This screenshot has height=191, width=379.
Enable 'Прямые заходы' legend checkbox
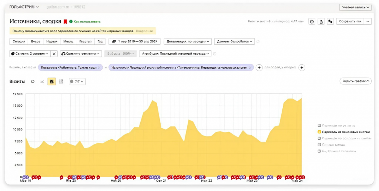tap(319, 145)
